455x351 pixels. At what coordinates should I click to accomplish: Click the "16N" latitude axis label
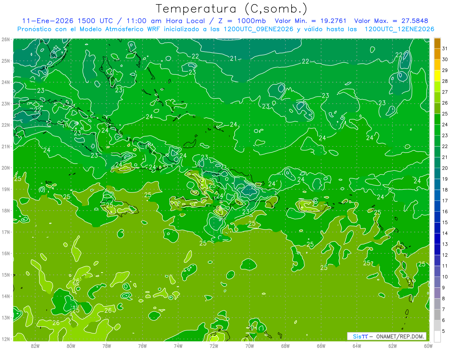point(5,253)
